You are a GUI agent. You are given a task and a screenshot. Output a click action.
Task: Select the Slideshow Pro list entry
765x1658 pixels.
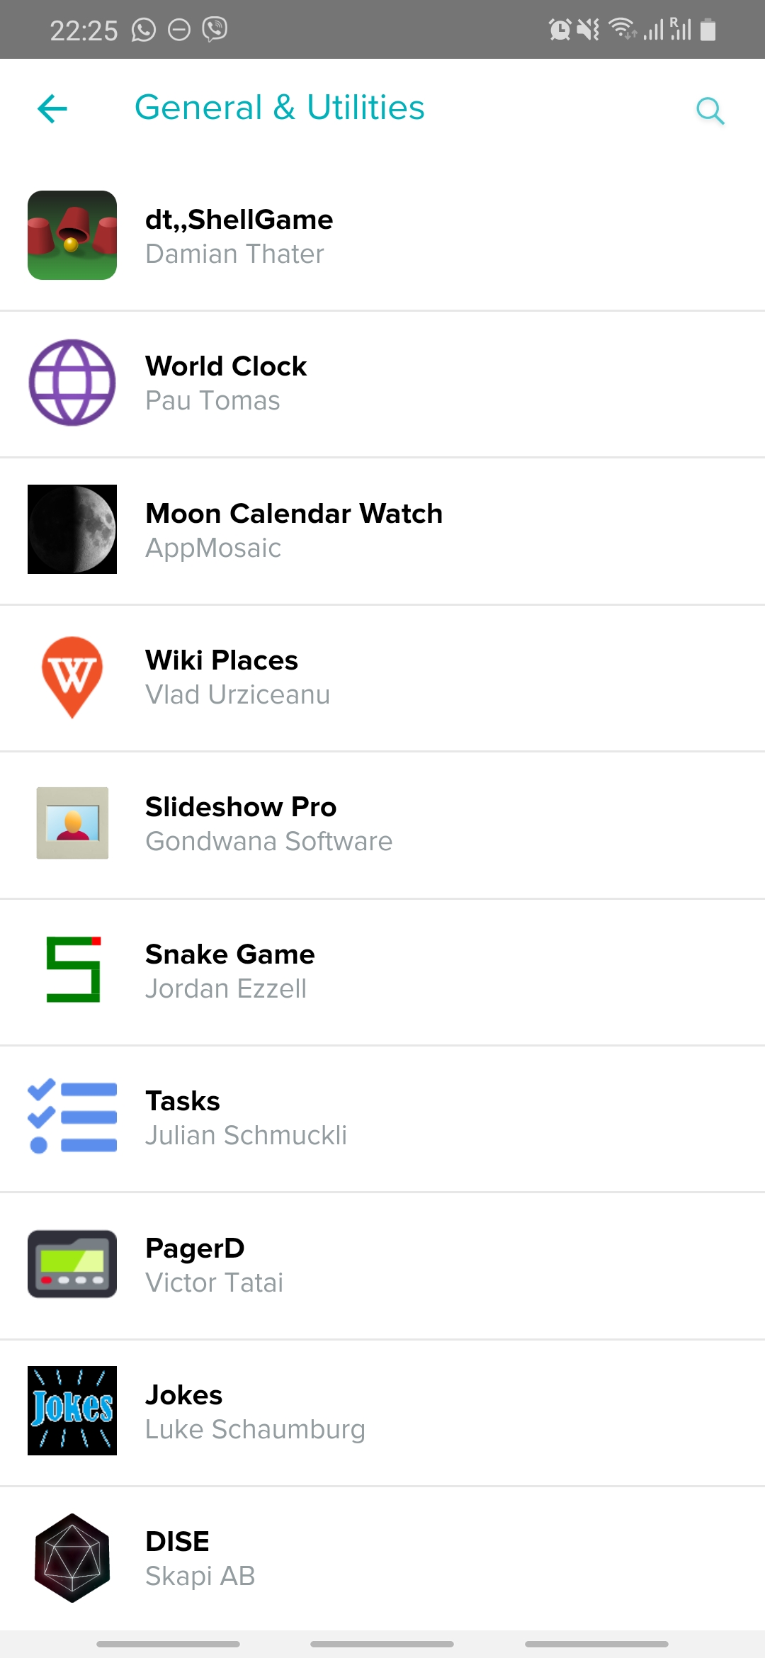pyautogui.click(x=382, y=825)
